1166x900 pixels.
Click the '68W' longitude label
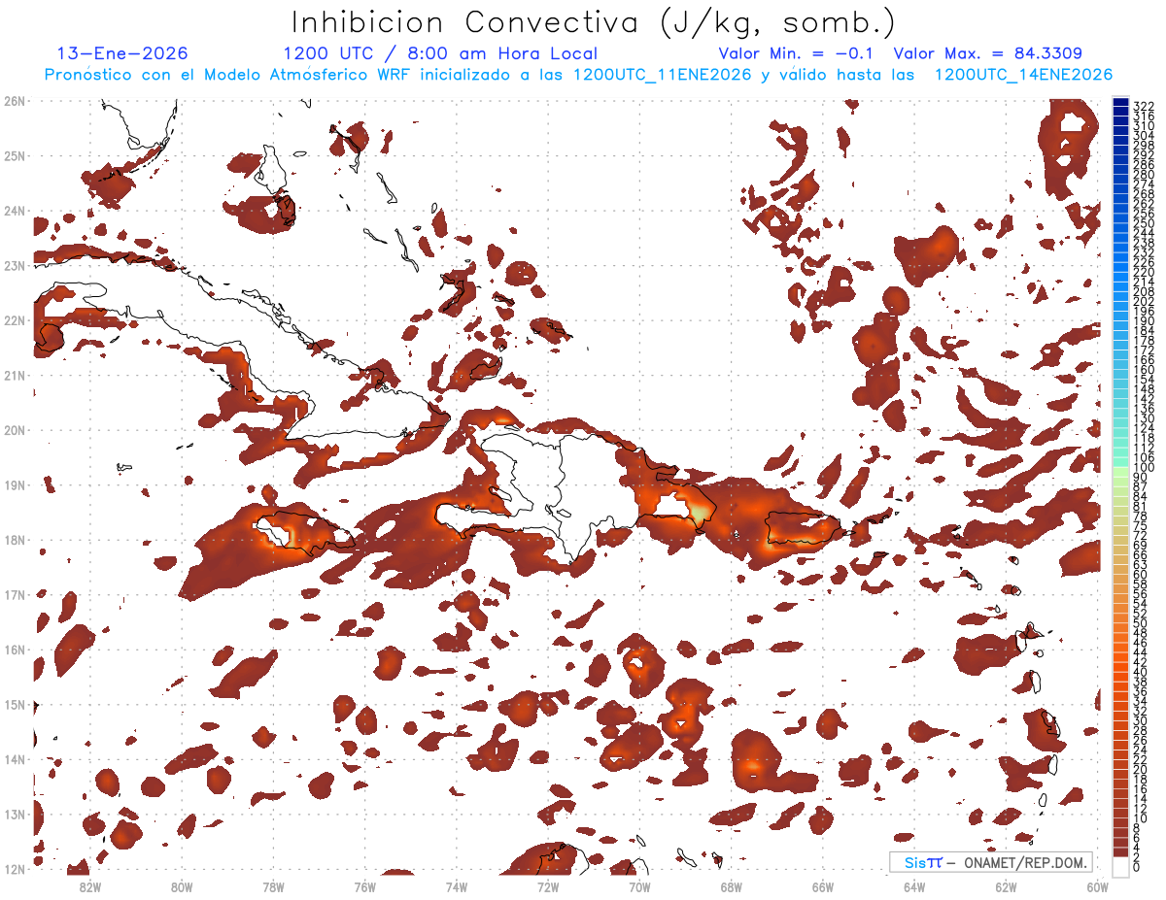click(731, 885)
